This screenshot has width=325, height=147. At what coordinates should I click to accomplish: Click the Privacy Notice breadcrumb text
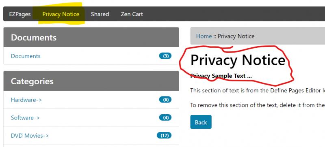coord(236,36)
